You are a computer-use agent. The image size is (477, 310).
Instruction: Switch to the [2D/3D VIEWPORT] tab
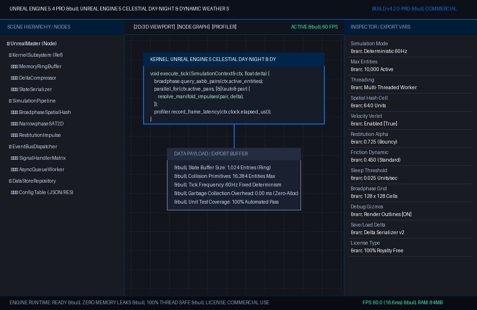154,27
